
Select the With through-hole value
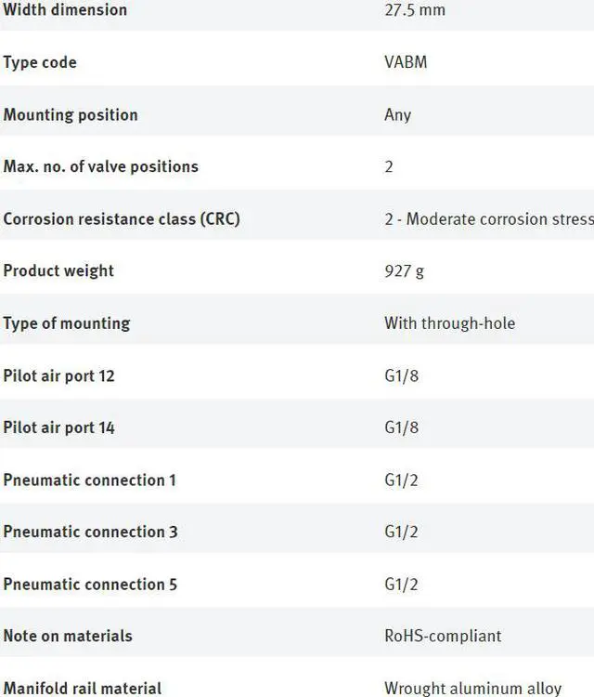coord(449,322)
